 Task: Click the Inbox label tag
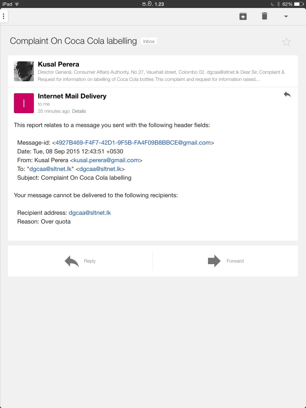tap(149, 41)
